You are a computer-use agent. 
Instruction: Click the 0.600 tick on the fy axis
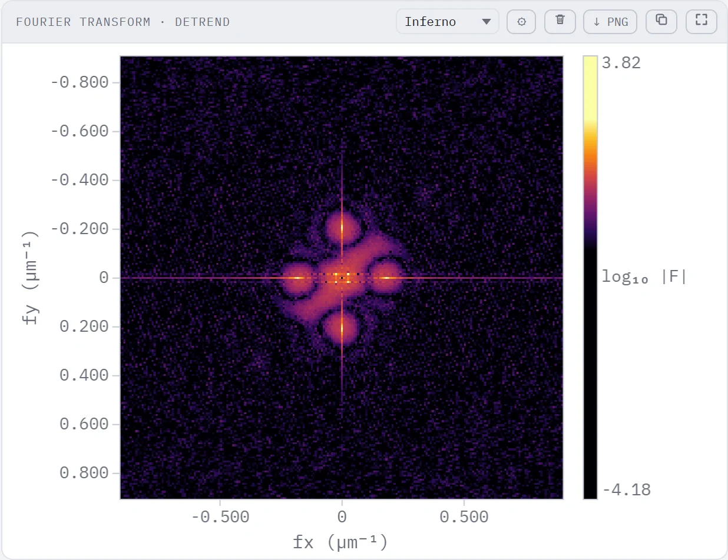pyautogui.click(x=84, y=424)
